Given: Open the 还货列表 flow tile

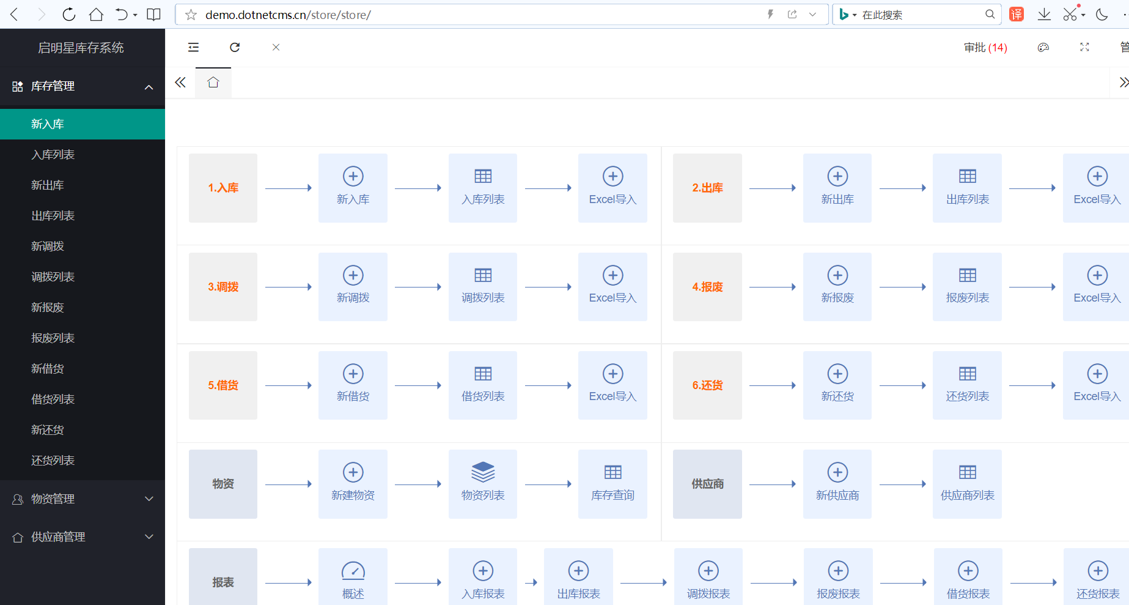Looking at the screenshot, I should pyautogui.click(x=967, y=385).
